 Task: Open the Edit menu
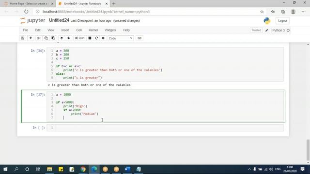38,30
